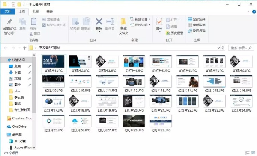Click 李云景PPT素材 in address bar
Image resolution: width=257 pixels, height=156 pixels.
point(50,48)
